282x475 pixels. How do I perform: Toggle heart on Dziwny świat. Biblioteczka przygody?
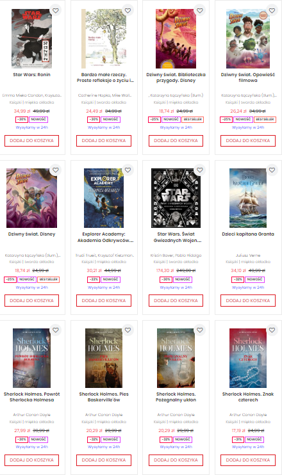pyautogui.click(x=200, y=11)
